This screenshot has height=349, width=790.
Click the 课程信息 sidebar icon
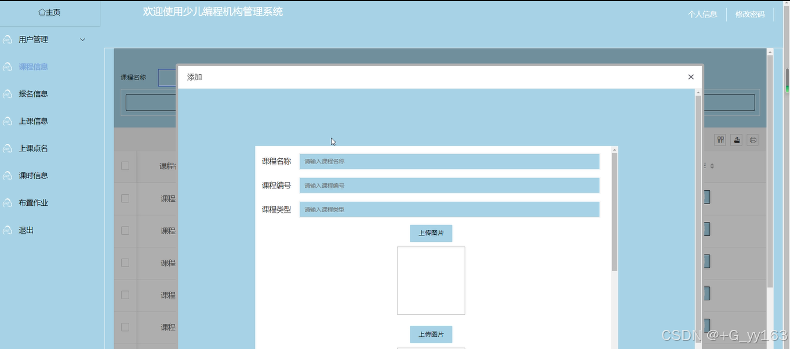(x=8, y=67)
